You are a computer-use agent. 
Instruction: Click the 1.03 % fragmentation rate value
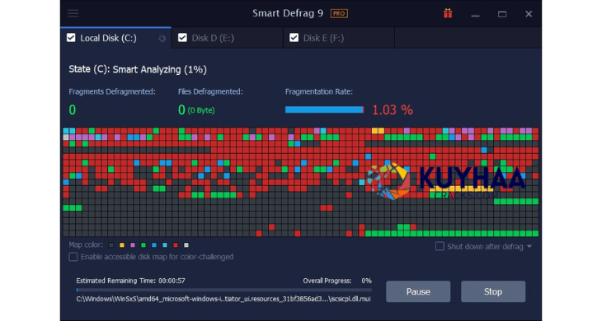pyautogui.click(x=393, y=110)
